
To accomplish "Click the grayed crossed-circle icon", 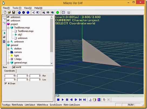I will point(109,100).
